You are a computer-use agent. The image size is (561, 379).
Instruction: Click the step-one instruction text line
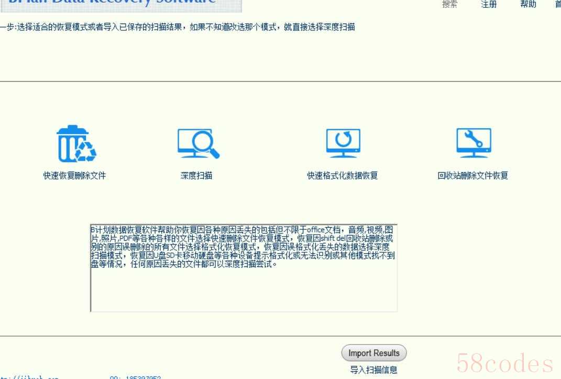point(177,27)
